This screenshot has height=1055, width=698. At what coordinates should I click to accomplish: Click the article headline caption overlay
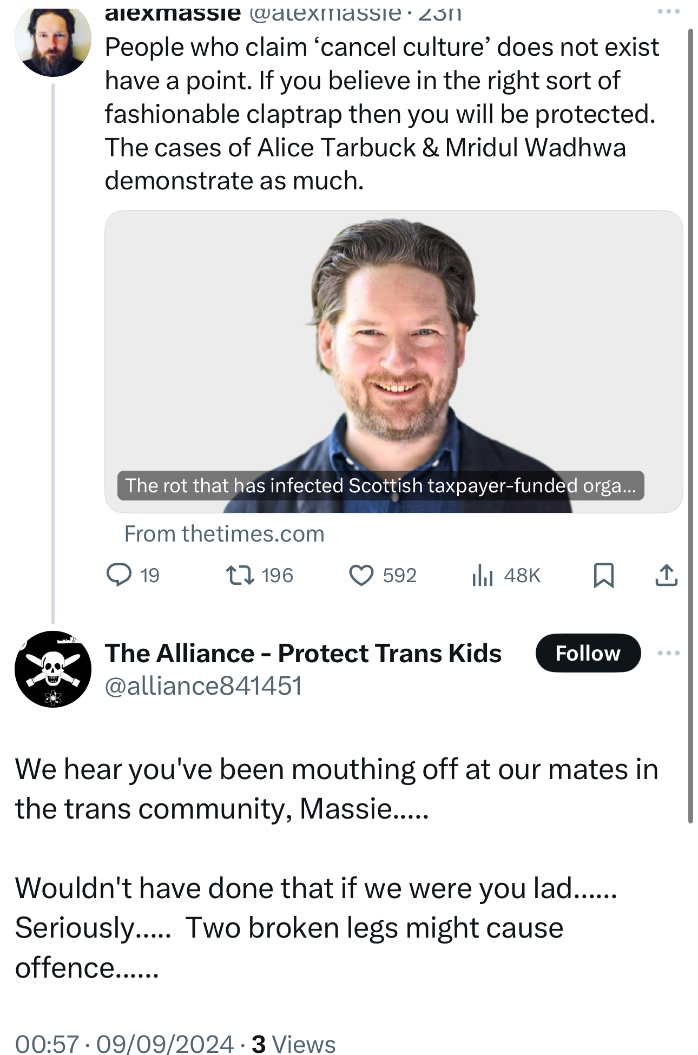click(x=380, y=485)
